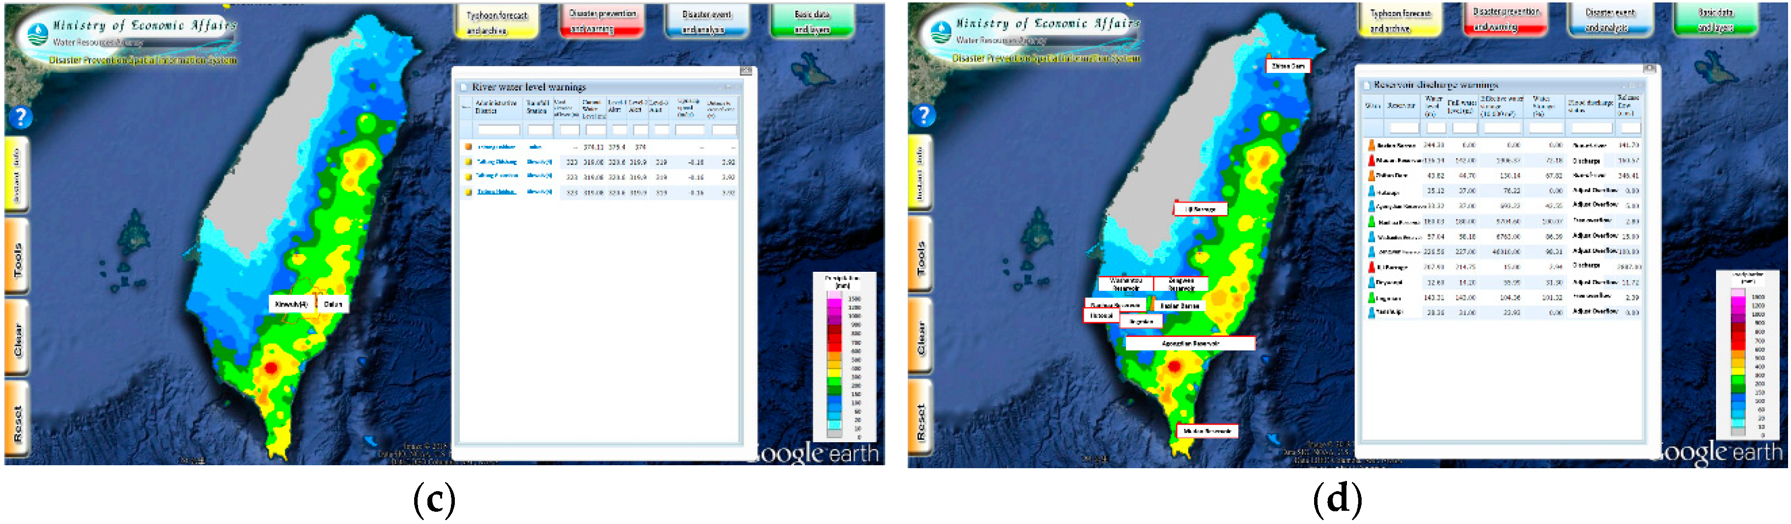The width and height of the screenshot is (1791, 524).
Task: Close the River water level warnings window
Action: click(746, 71)
